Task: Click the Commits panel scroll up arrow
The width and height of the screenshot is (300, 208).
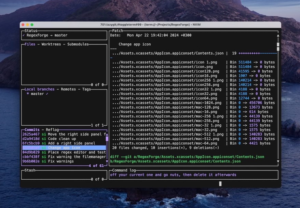Action: (x=107, y=135)
